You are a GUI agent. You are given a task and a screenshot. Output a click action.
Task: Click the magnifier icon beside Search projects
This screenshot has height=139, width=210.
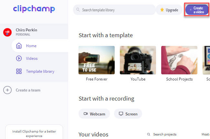click(x=149, y=134)
